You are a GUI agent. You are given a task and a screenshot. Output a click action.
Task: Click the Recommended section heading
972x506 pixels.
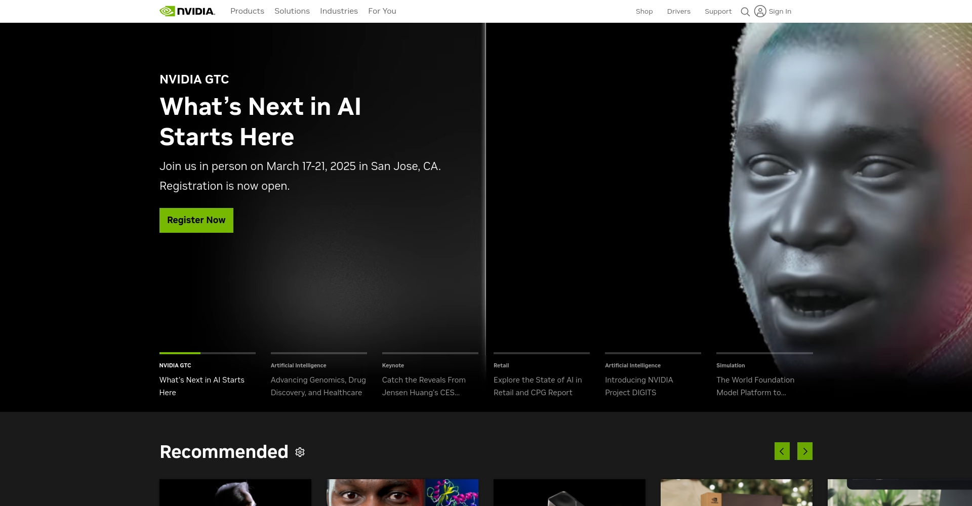(224, 452)
